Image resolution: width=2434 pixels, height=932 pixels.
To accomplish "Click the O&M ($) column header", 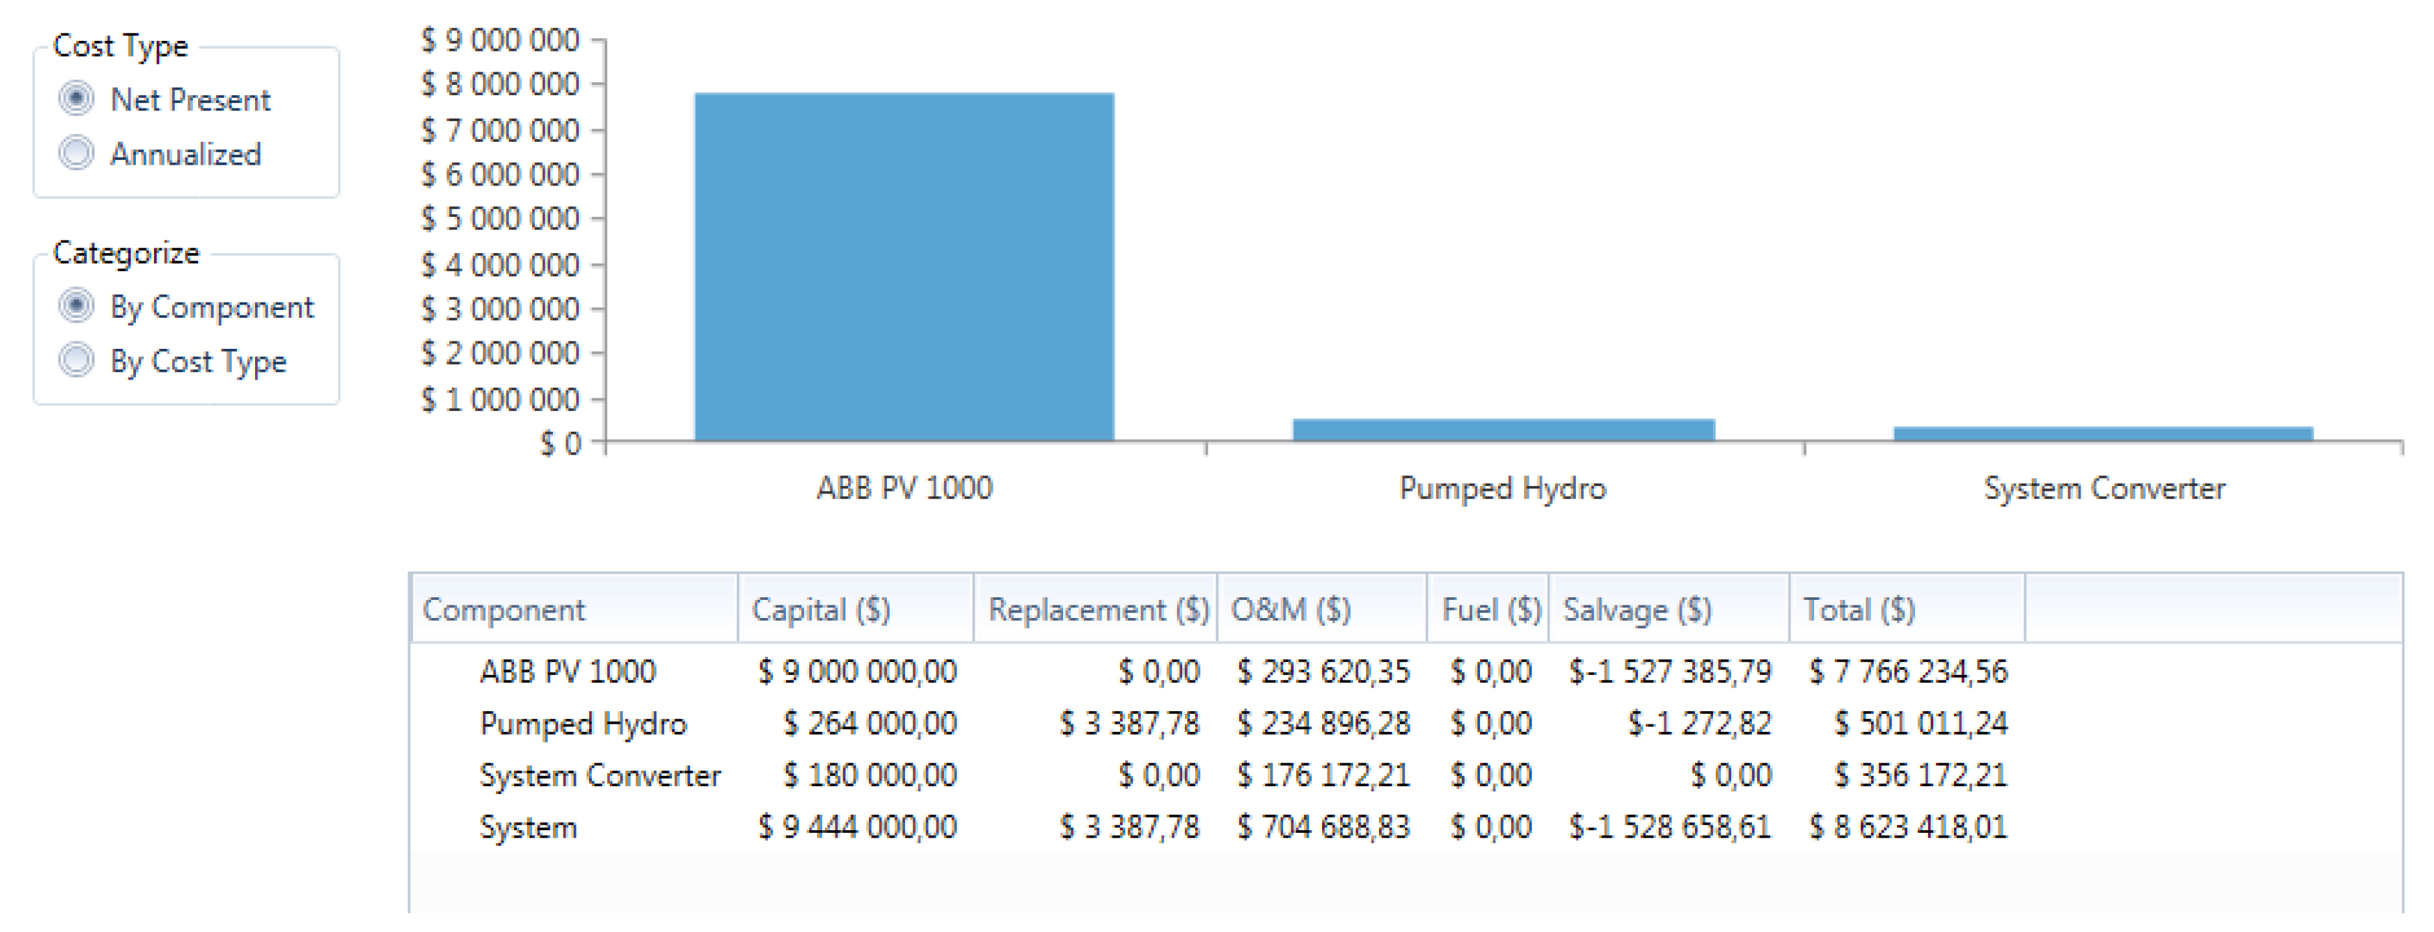I will pyautogui.click(x=1321, y=610).
